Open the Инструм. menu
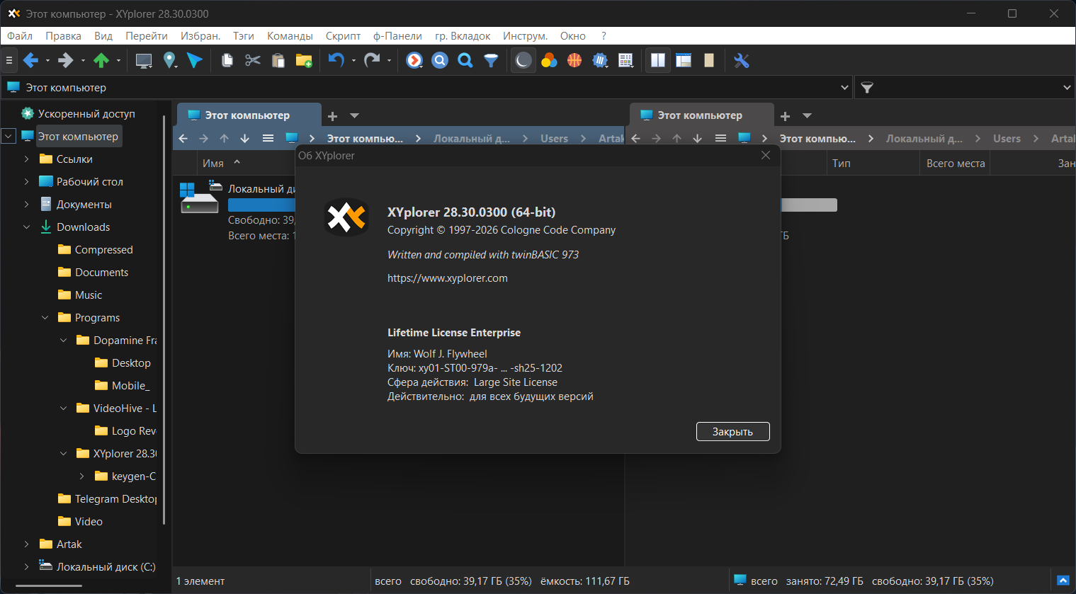The width and height of the screenshot is (1076, 594). tap(525, 36)
